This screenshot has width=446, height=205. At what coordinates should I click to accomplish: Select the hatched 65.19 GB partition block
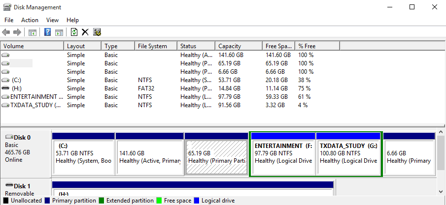click(216, 153)
